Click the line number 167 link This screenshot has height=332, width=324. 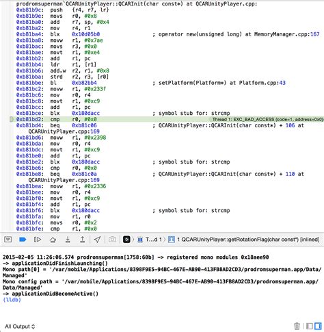[x=314, y=34]
